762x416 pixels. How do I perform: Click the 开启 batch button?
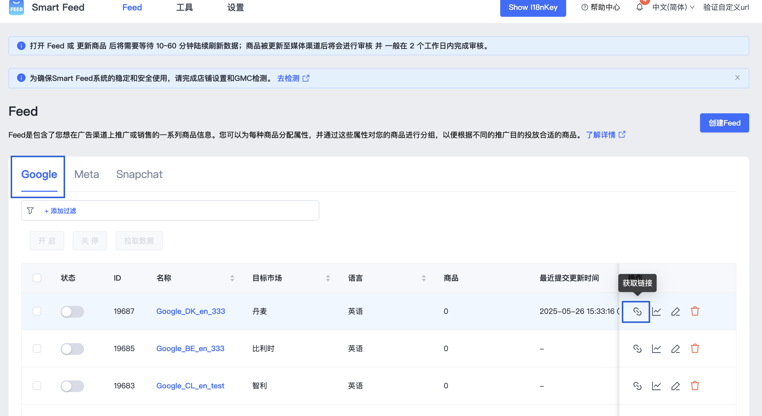click(x=47, y=241)
